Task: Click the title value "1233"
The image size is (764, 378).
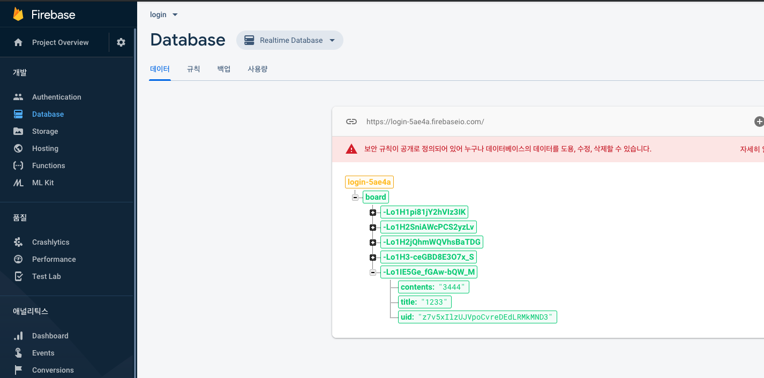Action: [434, 303]
